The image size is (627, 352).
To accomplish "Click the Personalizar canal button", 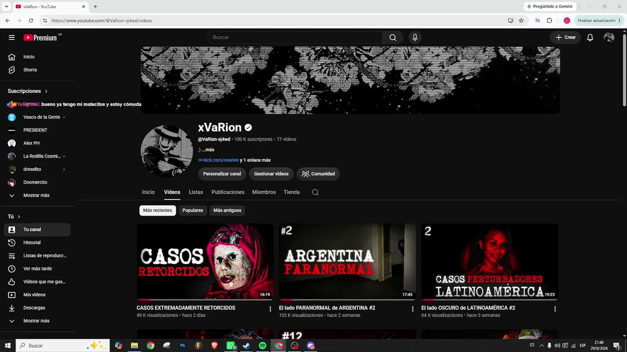I will [222, 174].
